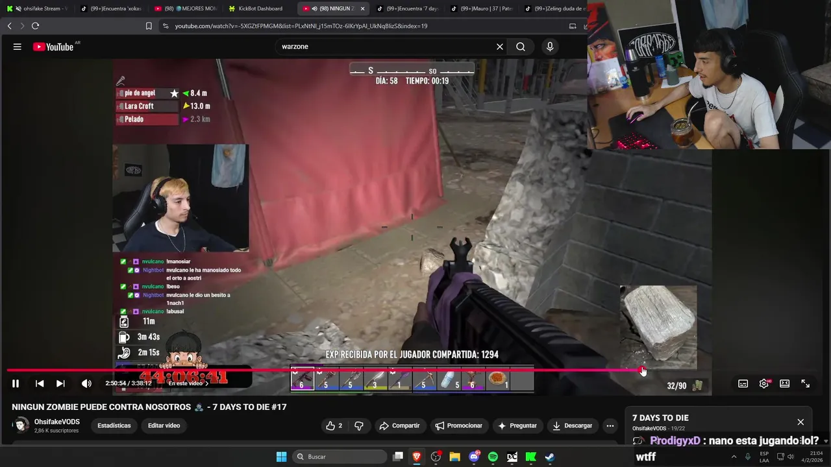Open the player settings gear

coord(764,383)
